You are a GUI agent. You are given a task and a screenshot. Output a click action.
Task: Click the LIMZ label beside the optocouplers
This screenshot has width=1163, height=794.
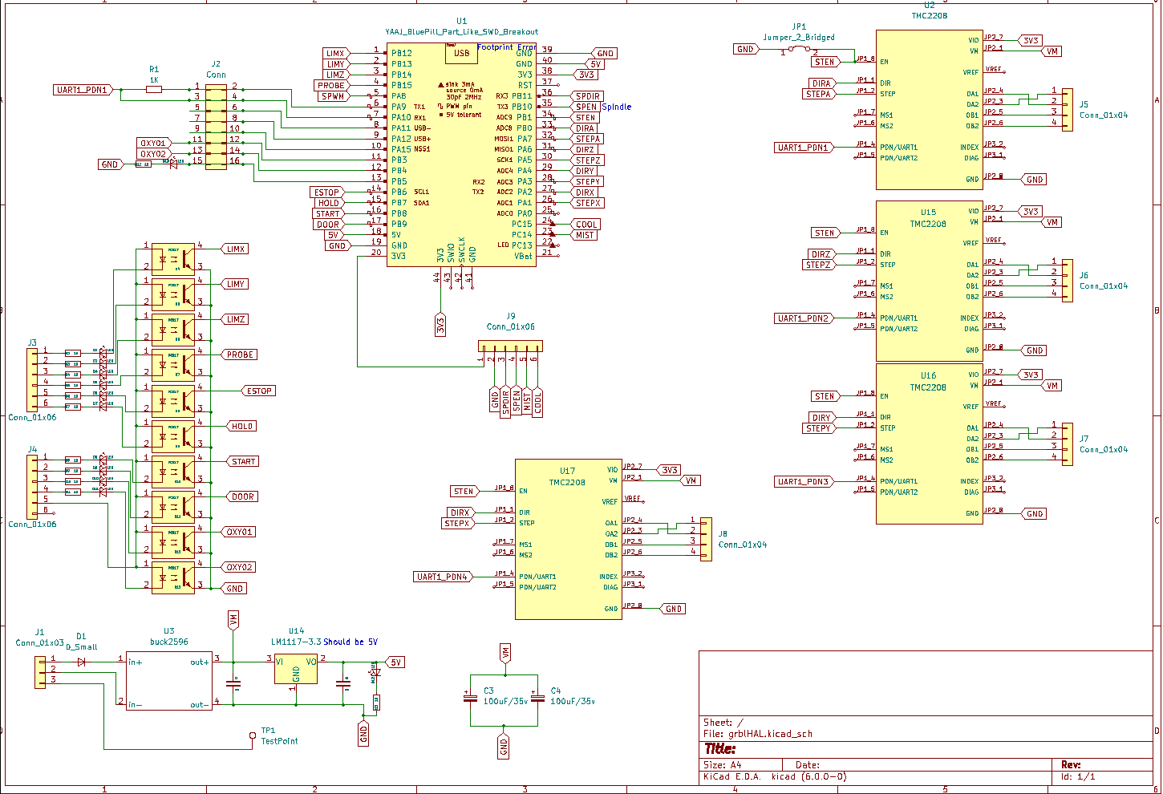[235, 319]
